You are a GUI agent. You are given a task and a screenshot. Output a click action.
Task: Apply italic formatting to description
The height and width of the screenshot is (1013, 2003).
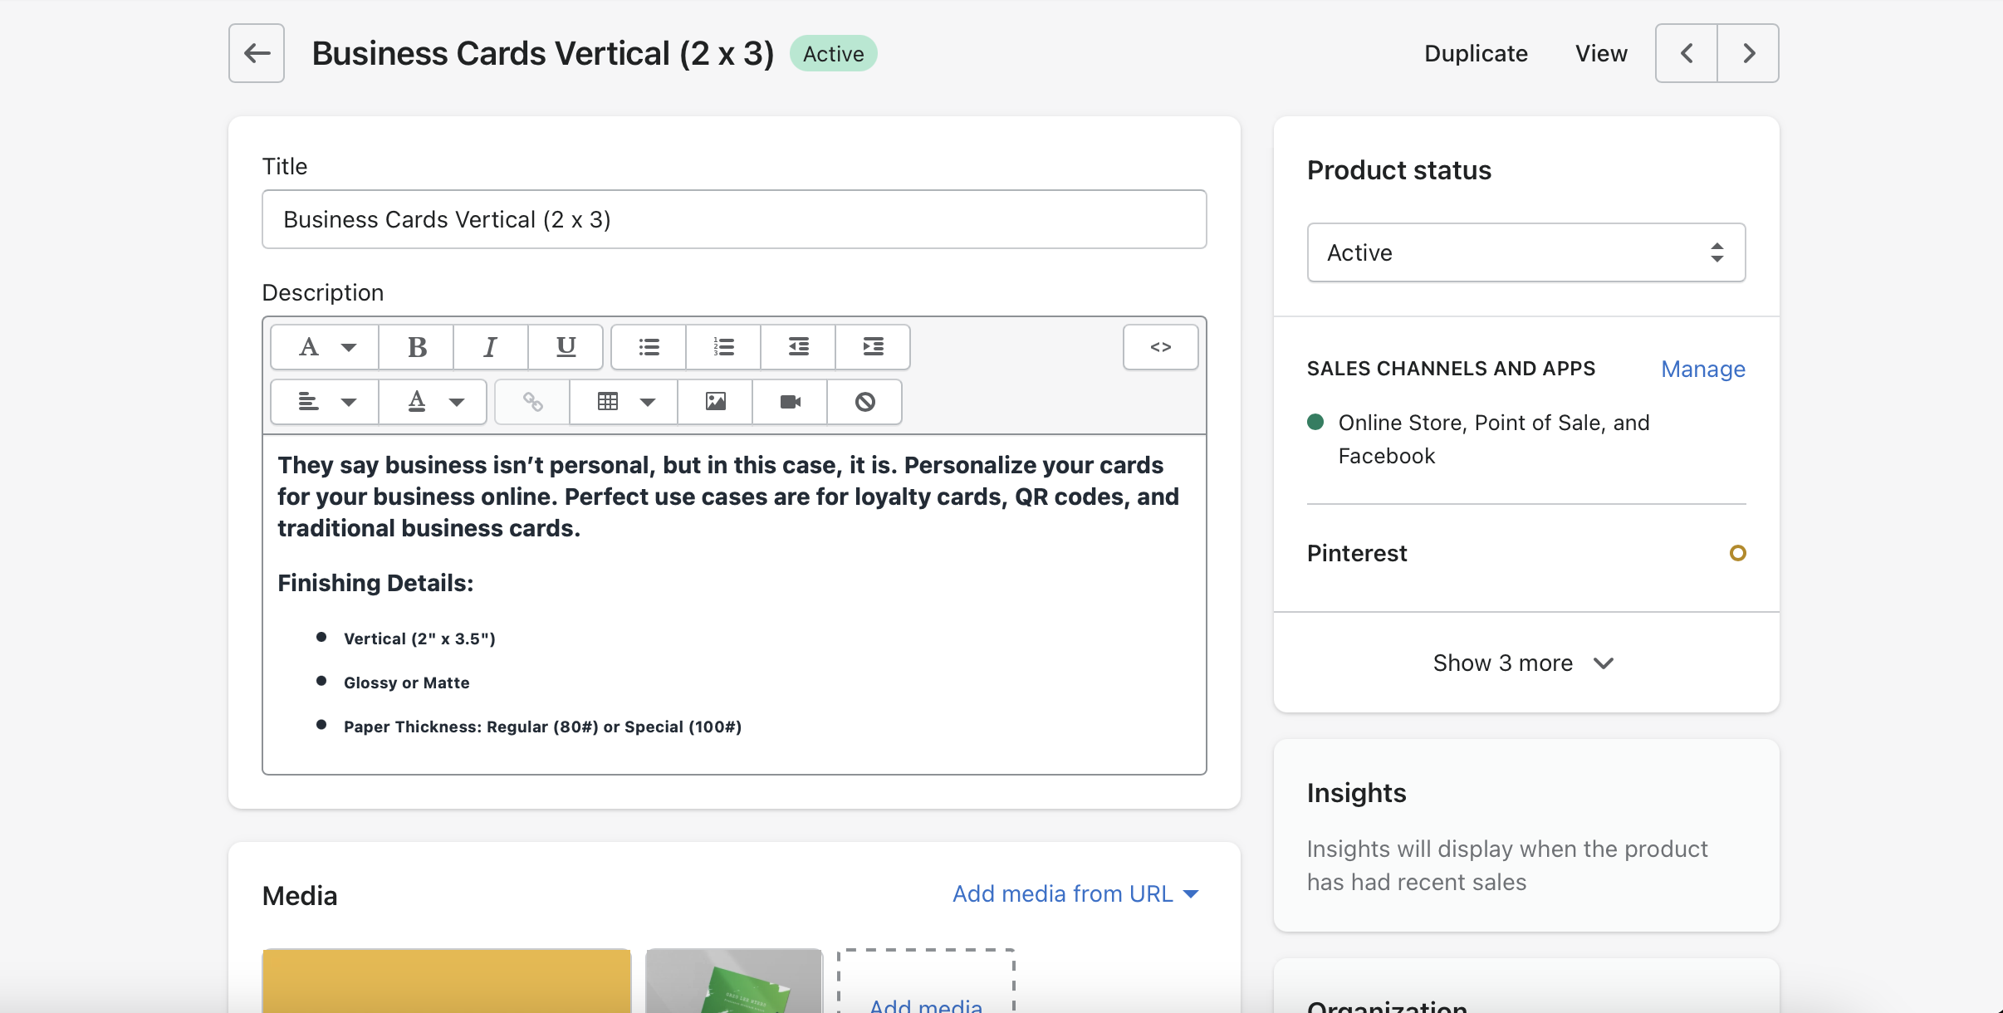click(x=491, y=347)
